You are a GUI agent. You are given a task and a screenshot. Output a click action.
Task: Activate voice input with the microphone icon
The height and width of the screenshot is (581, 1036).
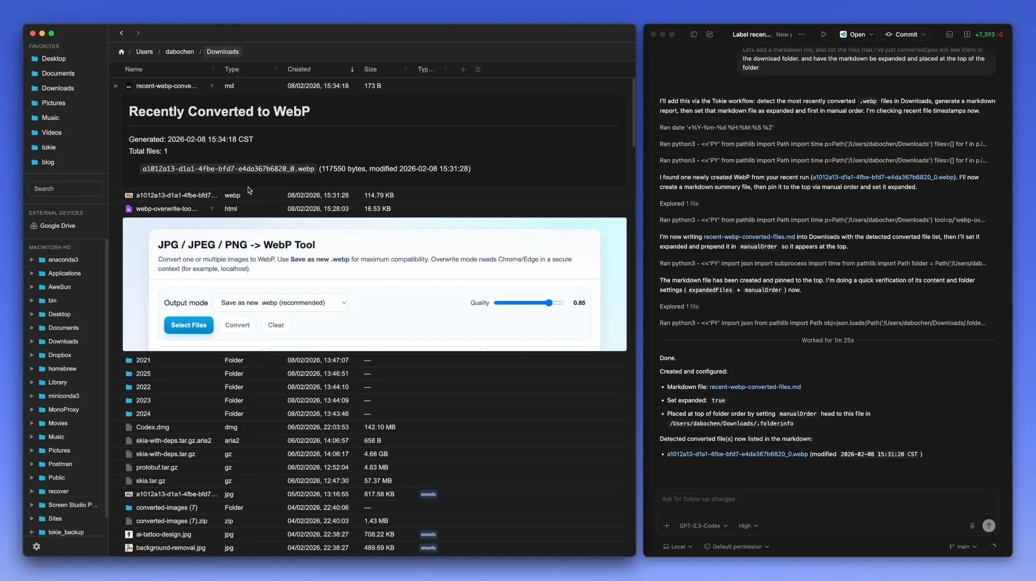coord(971,525)
